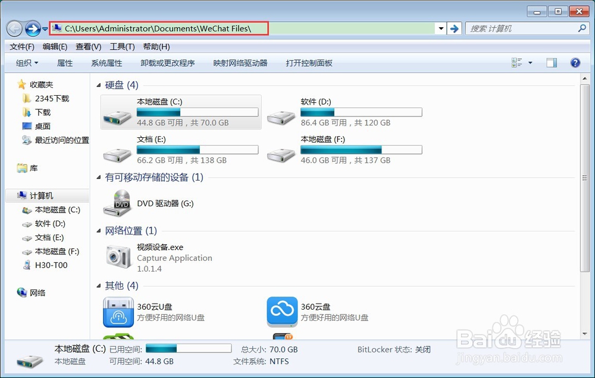Select 本地磁盘 (F:) in the navigation tree
Screen dimensions: 595x378
pyautogui.click(x=57, y=251)
